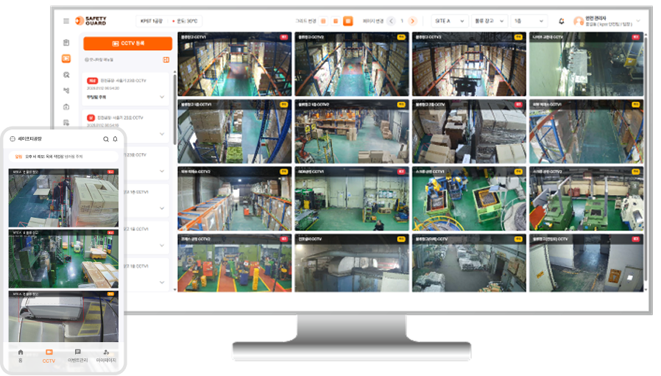
Task: Open the top-left warehouse CCTV feed
Action: pyautogui.click(x=235, y=65)
